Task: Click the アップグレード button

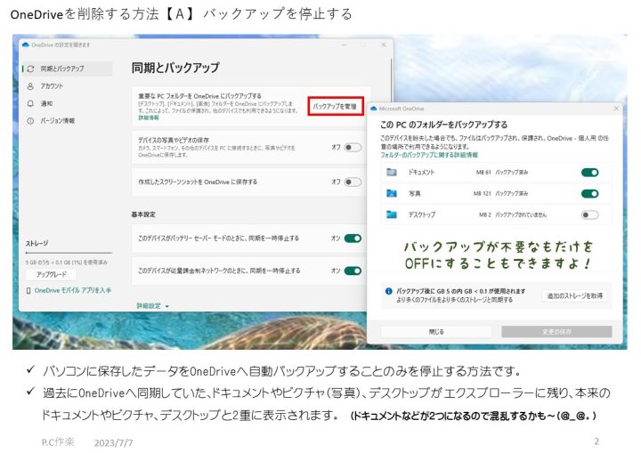Action: [x=51, y=274]
